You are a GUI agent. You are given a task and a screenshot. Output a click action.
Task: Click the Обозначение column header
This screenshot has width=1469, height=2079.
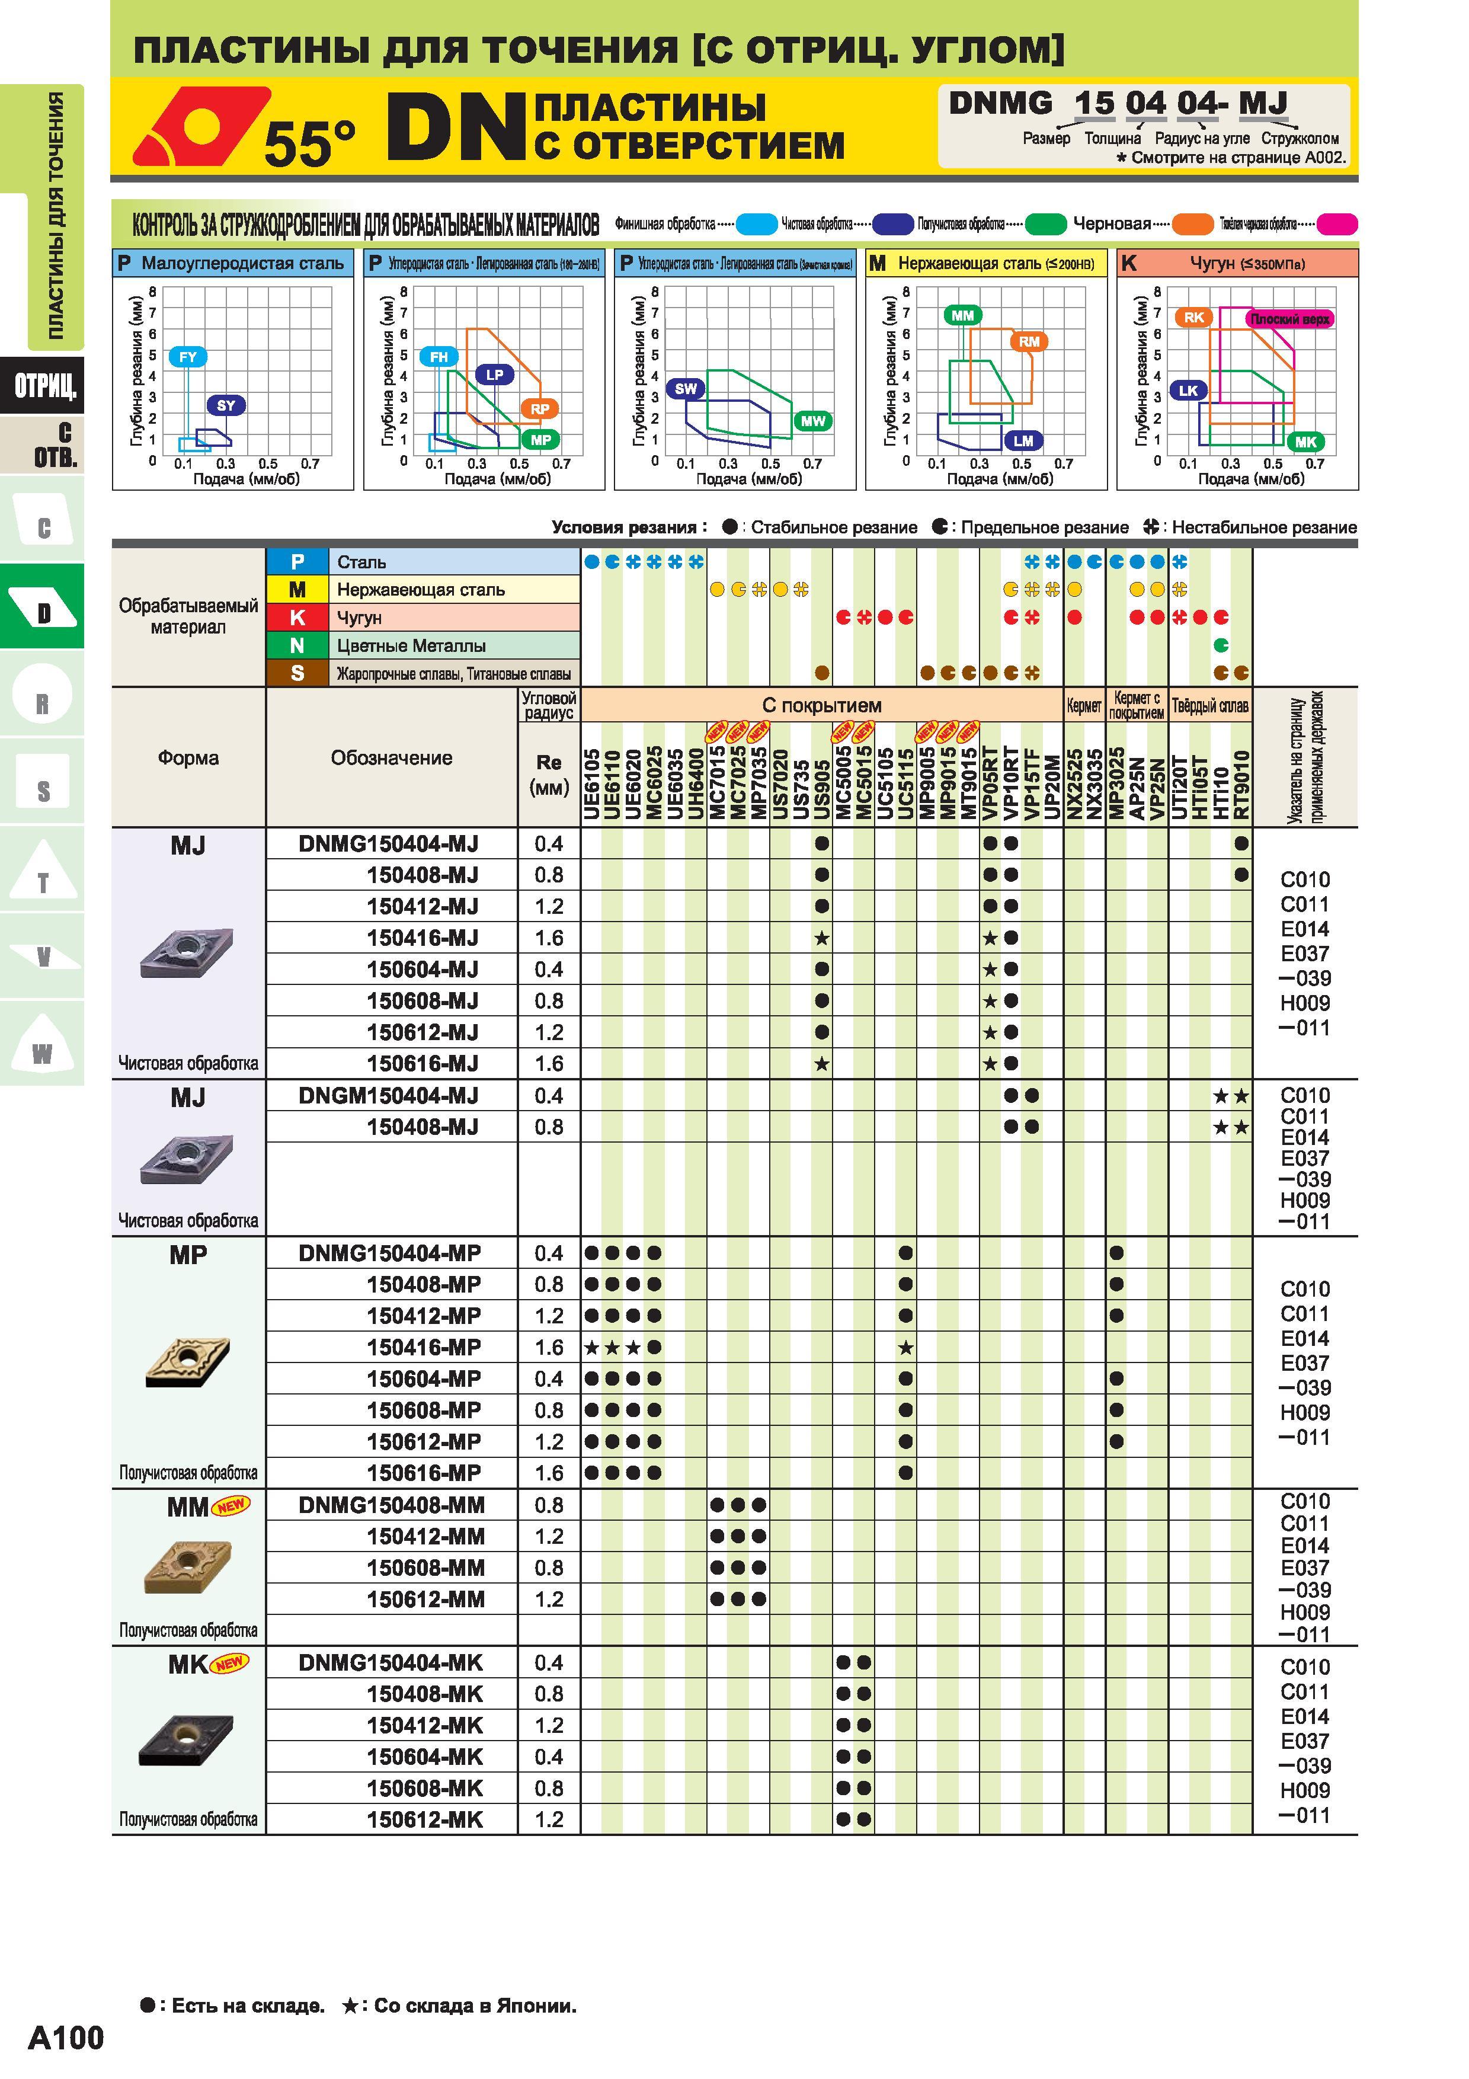click(392, 758)
